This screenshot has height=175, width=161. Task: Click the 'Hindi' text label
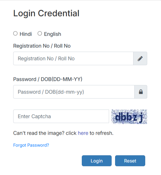(x=26, y=34)
